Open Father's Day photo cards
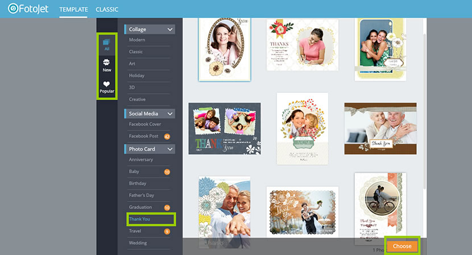 [x=142, y=195]
